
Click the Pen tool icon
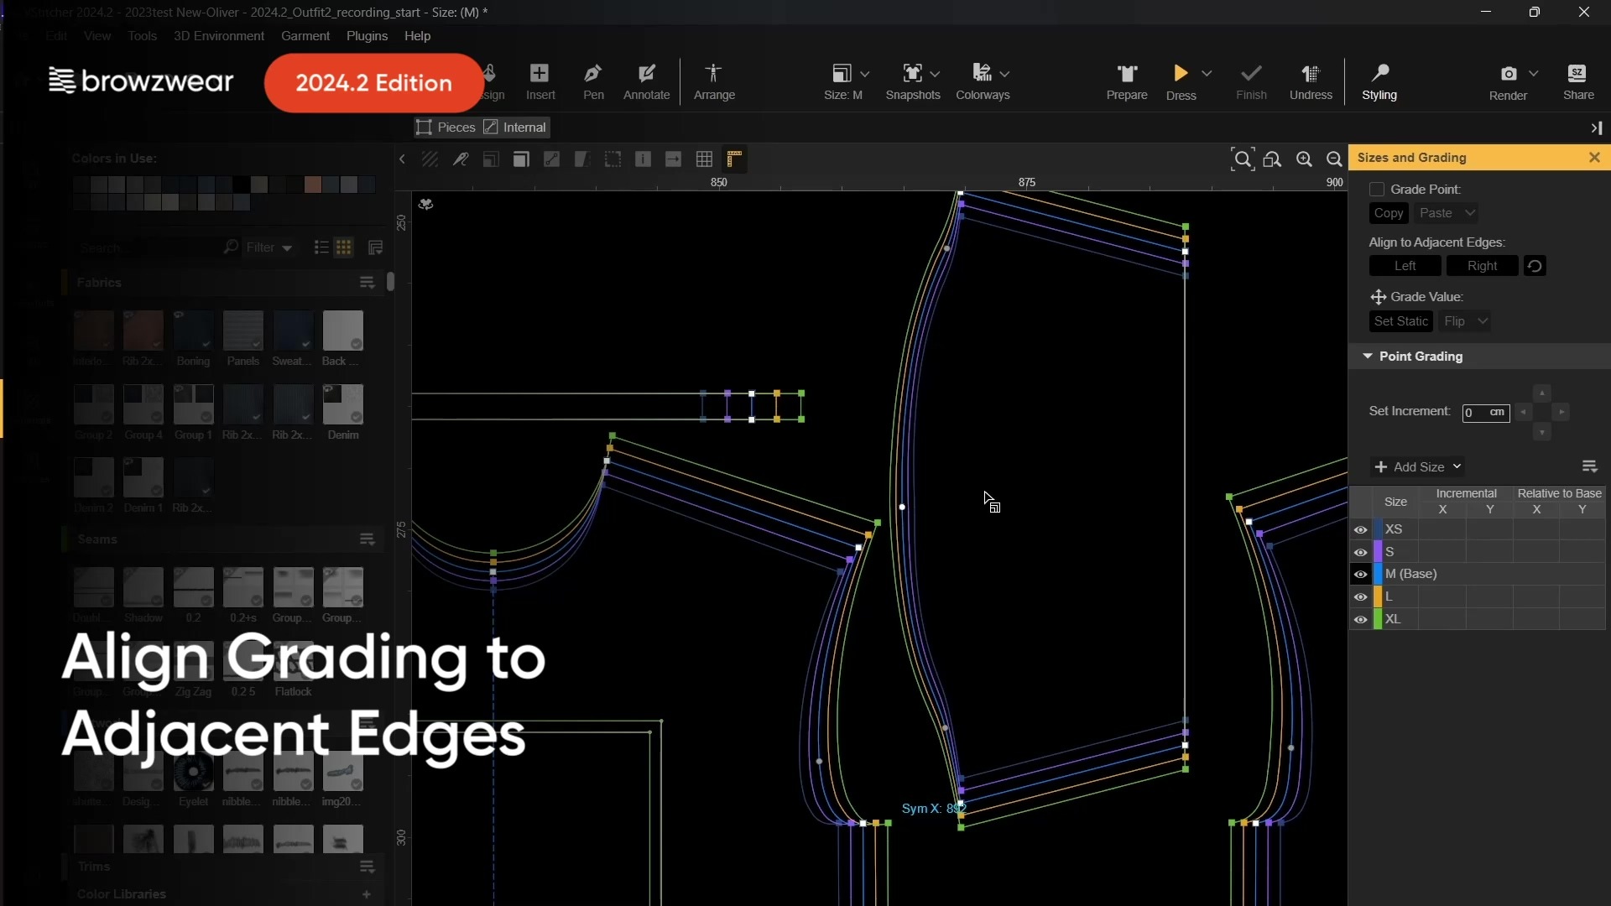click(593, 74)
